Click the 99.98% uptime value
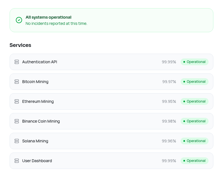Screen dimensions: 221x176 point(169,121)
